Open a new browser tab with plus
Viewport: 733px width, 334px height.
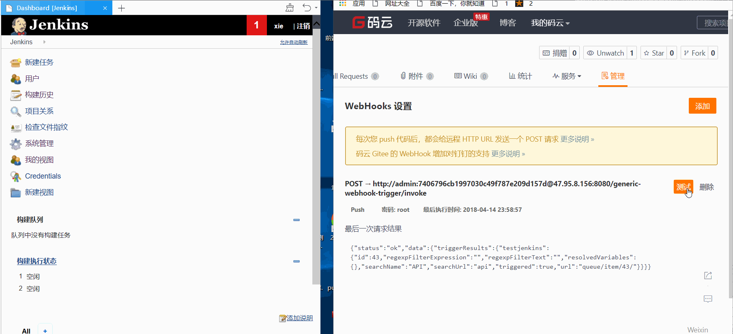pos(121,8)
